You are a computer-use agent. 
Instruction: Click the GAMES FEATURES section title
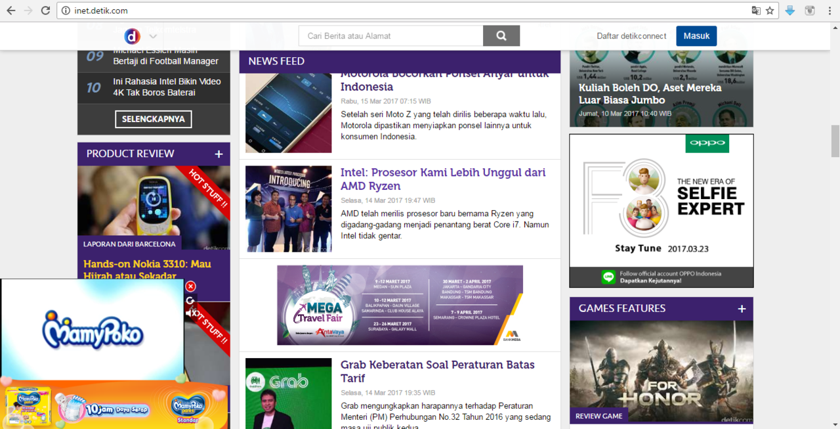(622, 308)
